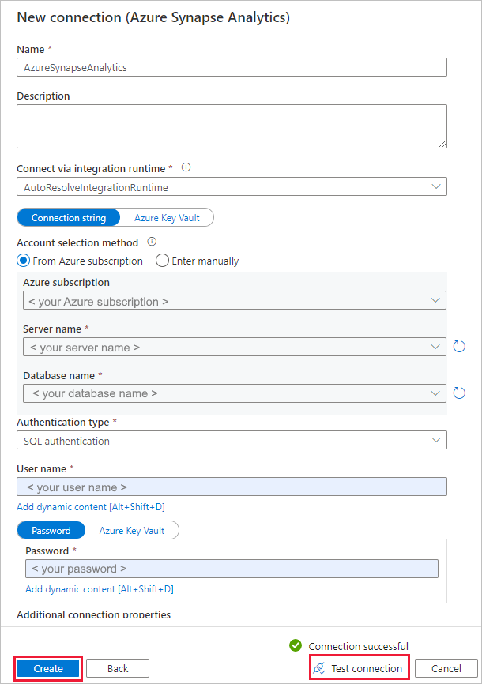482x684 pixels.
Task: Select the From Azure subscription radio button
Action: [24, 261]
